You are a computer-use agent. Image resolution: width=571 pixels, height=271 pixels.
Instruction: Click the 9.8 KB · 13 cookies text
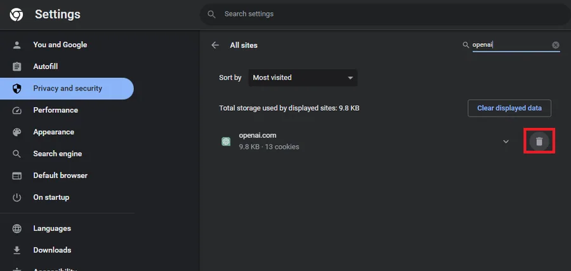tap(269, 147)
